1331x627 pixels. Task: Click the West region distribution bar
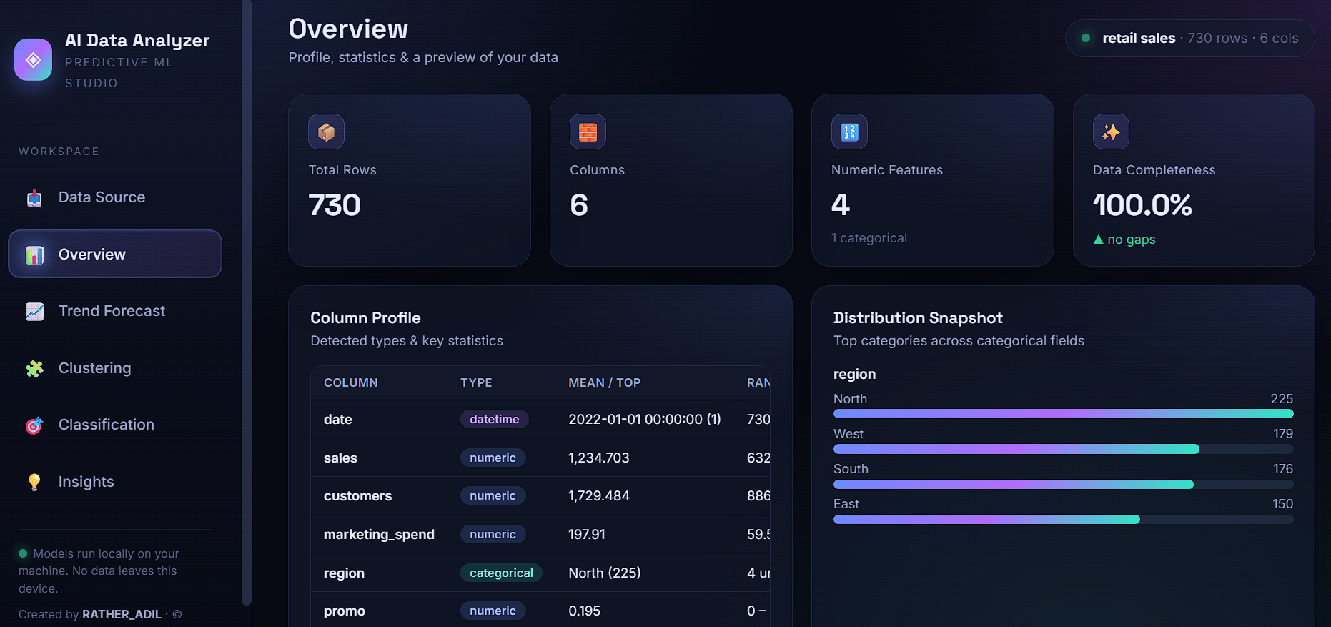pyautogui.click(x=1063, y=449)
